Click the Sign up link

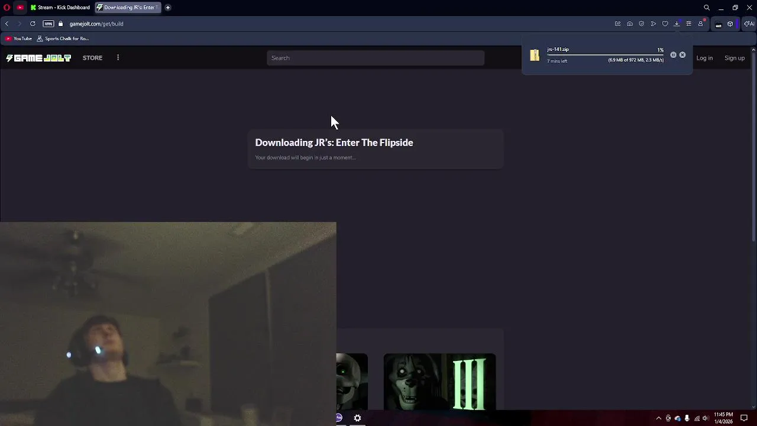[x=735, y=58]
